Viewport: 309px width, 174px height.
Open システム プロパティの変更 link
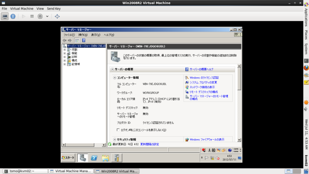[203, 82]
